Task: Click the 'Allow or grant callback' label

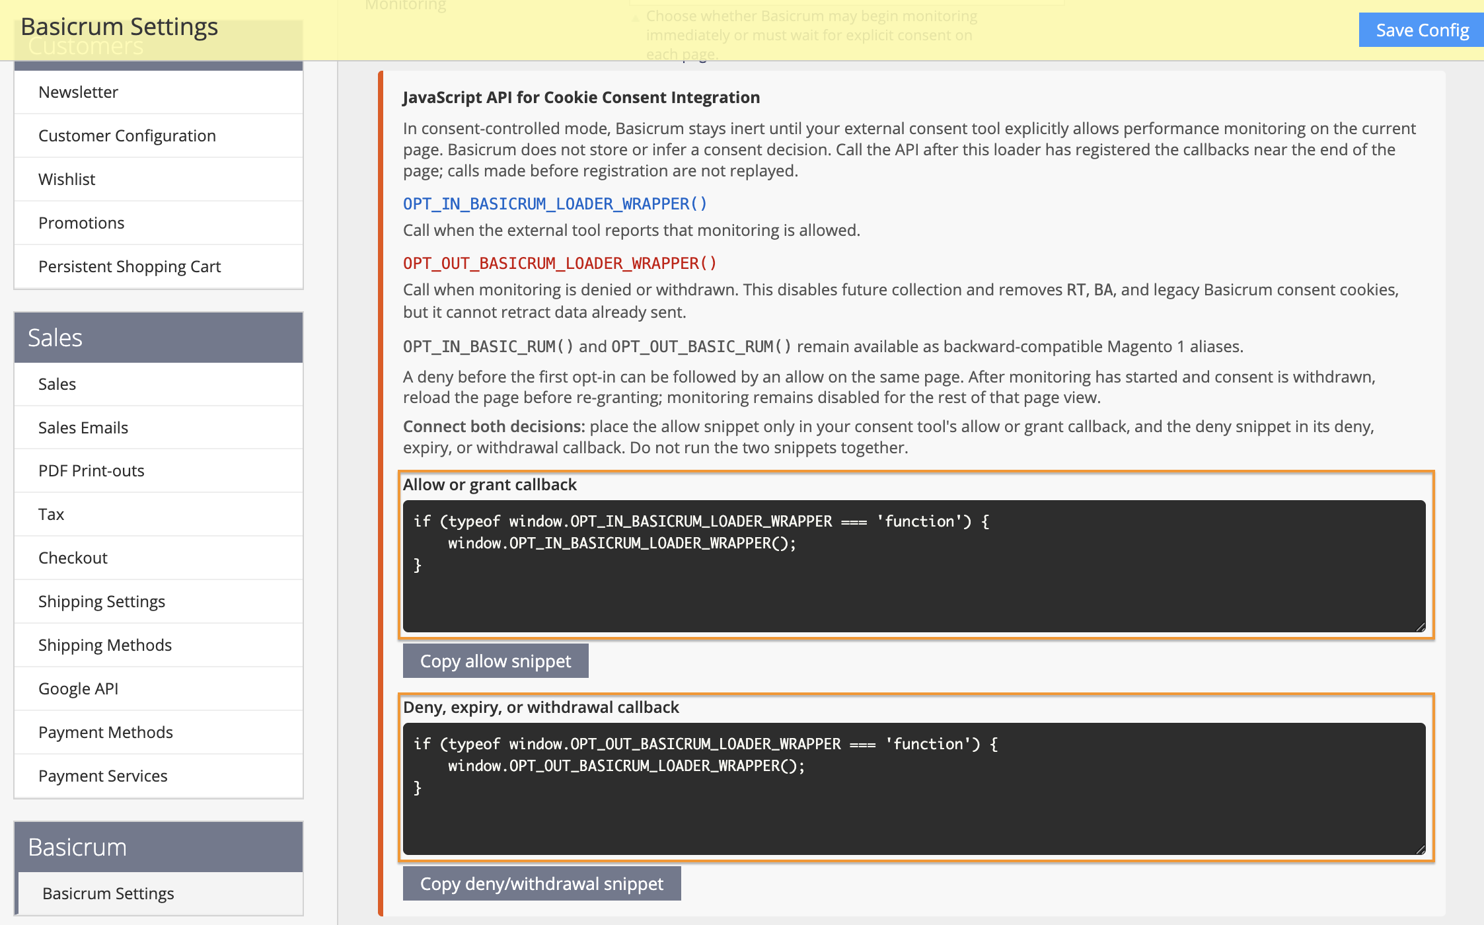Action: point(490,484)
